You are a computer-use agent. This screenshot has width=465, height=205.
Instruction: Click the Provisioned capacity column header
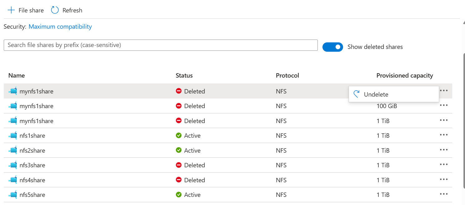point(404,75)
